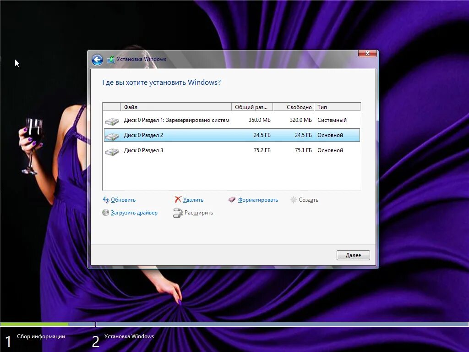469x352 pixels.
Task: Click the Сбор информации step label
Action: point(41,336)
